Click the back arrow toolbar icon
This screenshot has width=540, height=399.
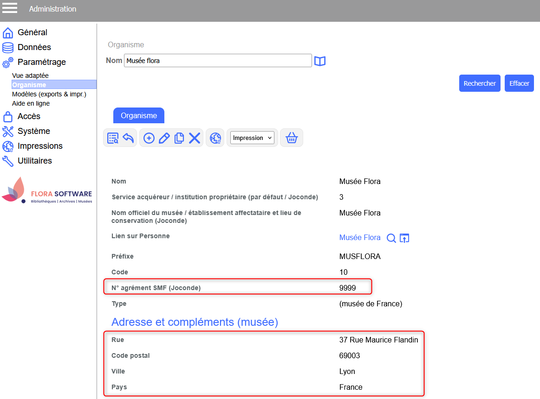[128, 138]
